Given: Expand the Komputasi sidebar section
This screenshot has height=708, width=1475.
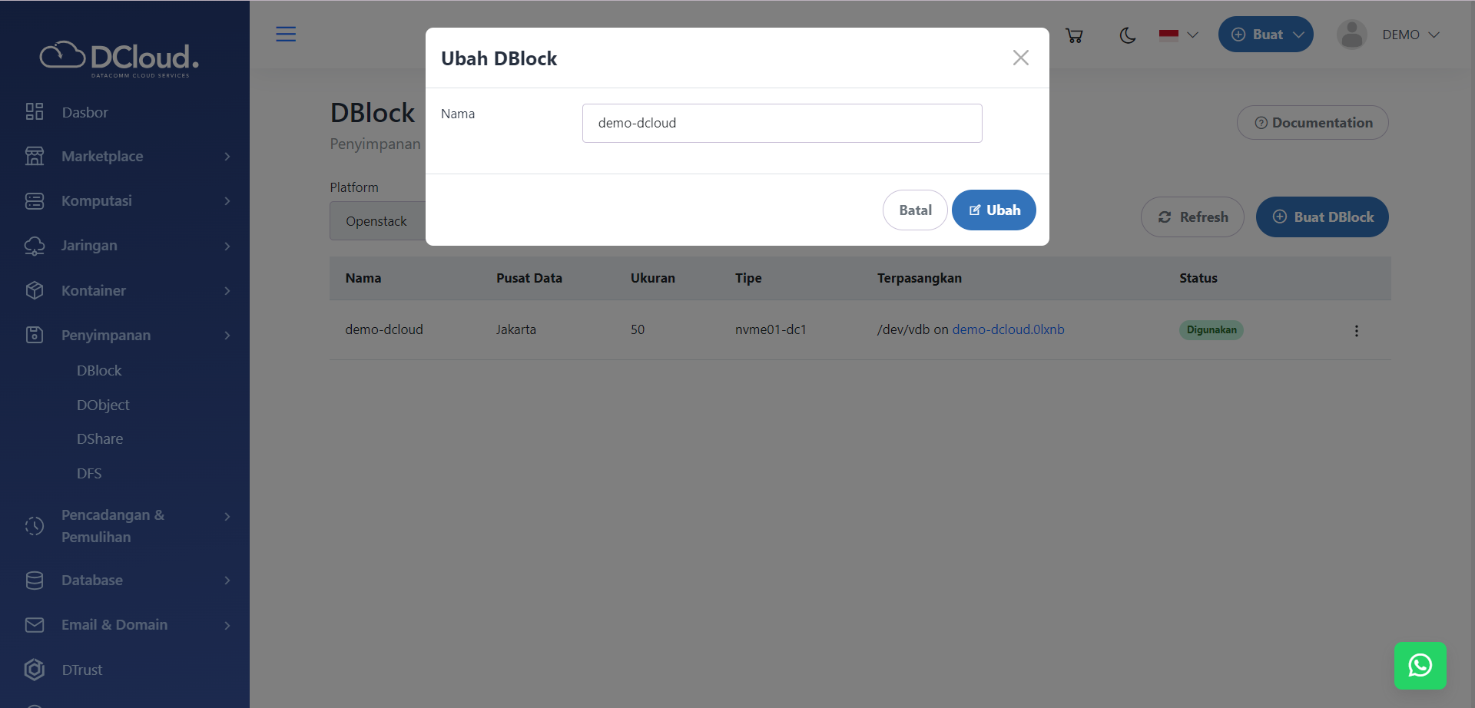Looking at the screenshot, I should tap(127, 201).
